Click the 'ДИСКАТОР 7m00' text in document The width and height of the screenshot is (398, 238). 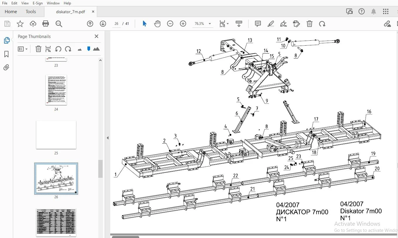click(x=302, y=212)
